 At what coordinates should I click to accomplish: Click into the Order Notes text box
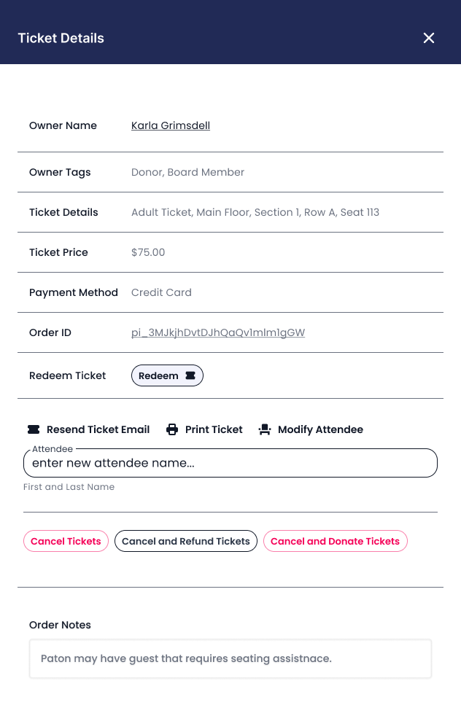(230, 659)
